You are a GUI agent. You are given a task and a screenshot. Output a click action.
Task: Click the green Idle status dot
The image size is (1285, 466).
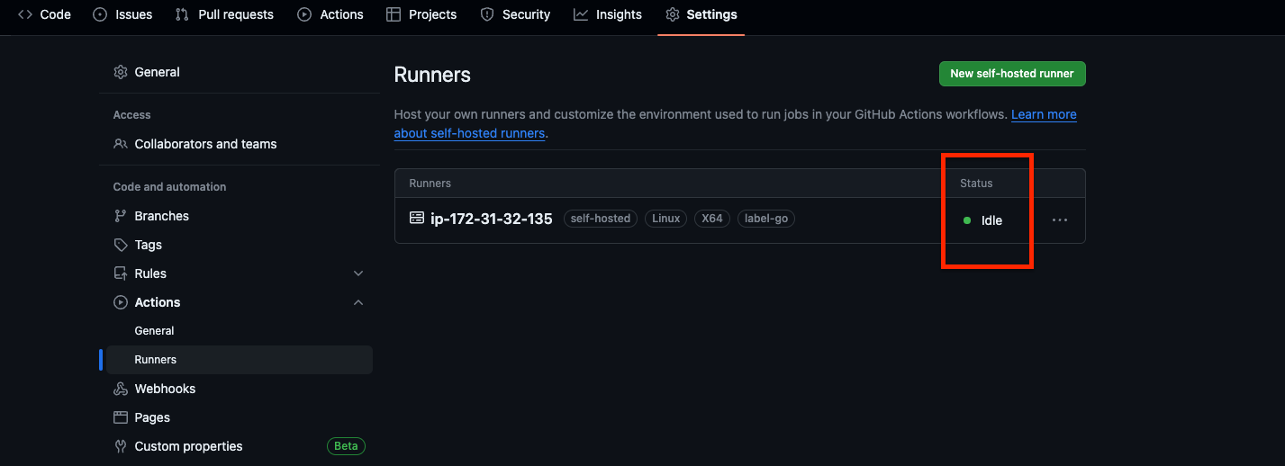(x=967, y=220)
